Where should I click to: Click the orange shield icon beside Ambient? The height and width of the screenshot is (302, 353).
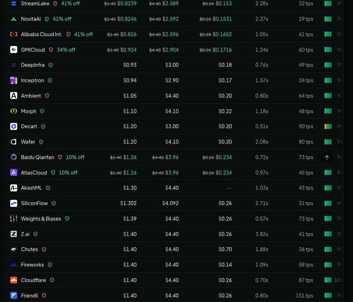coord(47,96)
